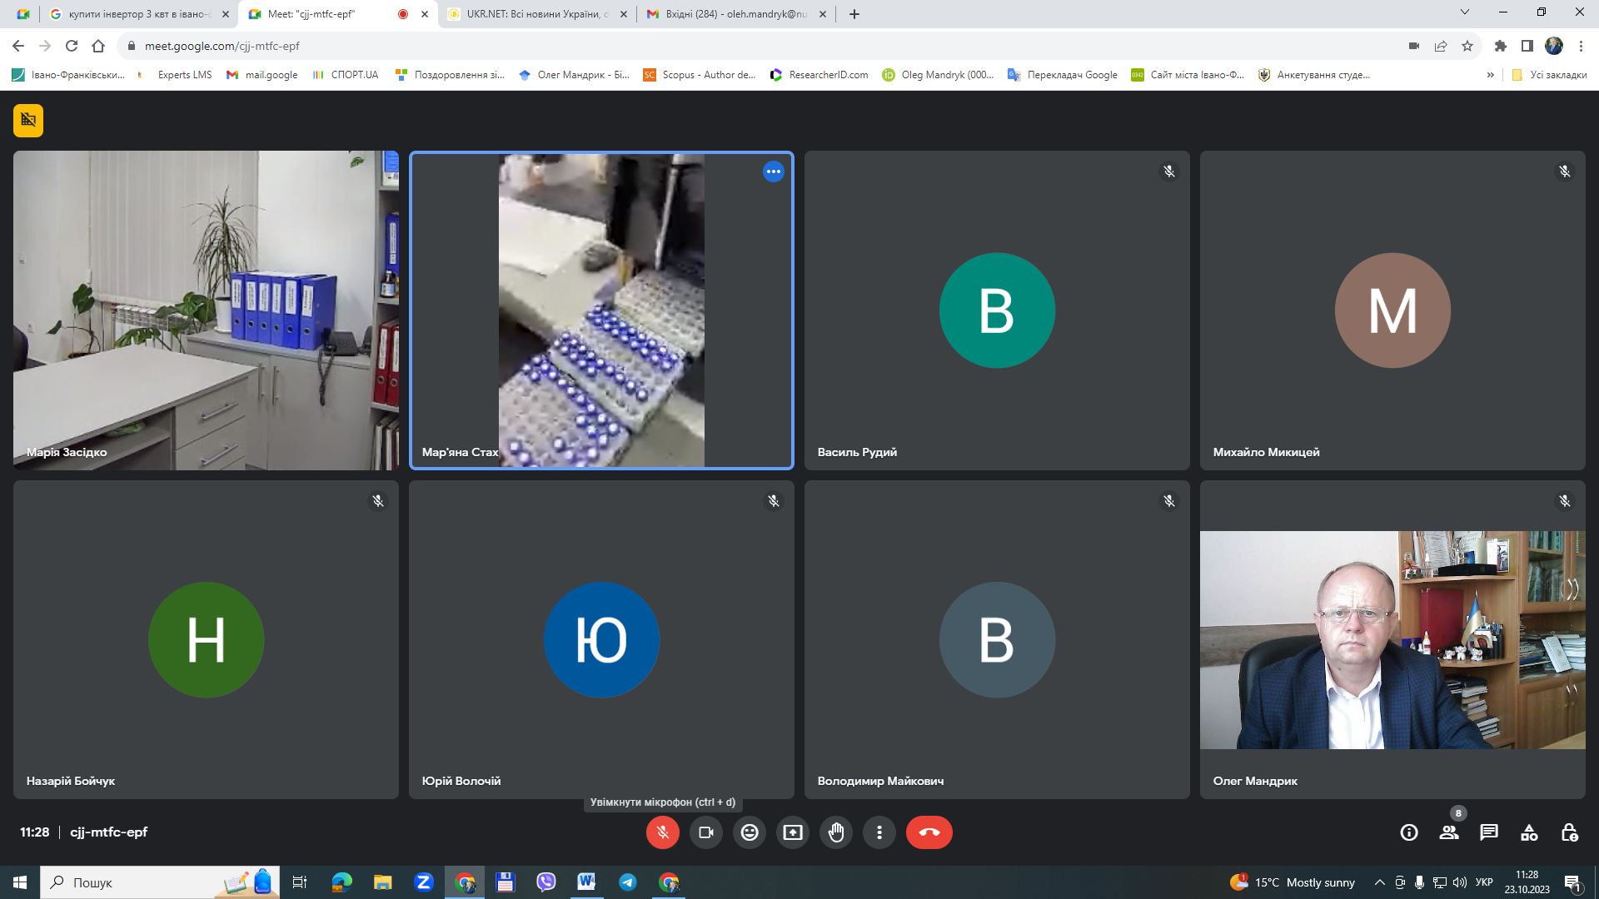Open host controls lock icon
The width and height of the screenshot is (1599, 899).
(1569, 832)
